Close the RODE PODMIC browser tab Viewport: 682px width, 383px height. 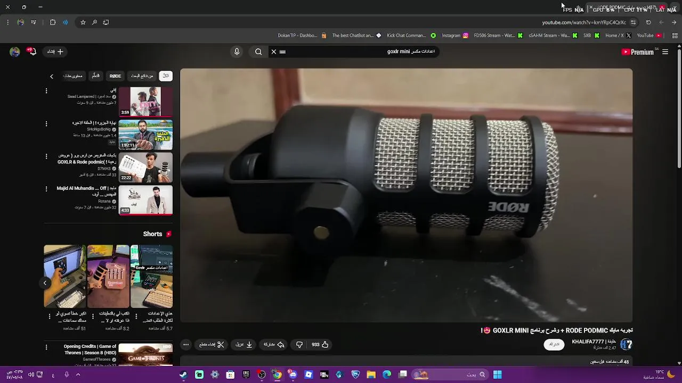pos(591,7)
